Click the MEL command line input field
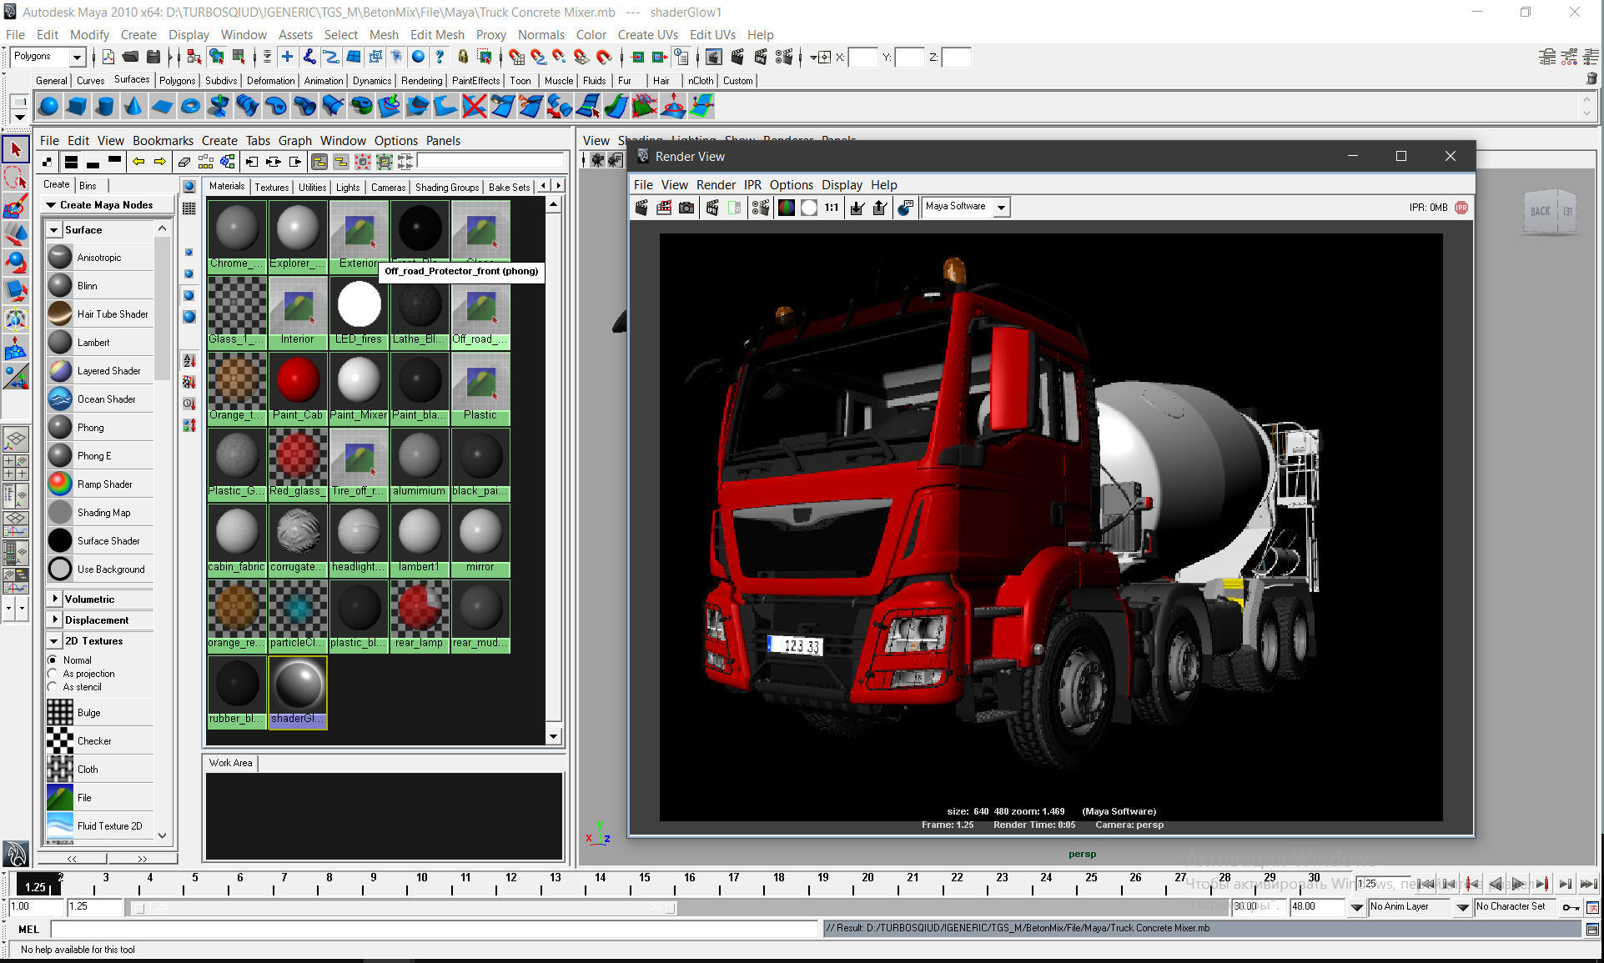1604x963 pixels. [435, 929]
